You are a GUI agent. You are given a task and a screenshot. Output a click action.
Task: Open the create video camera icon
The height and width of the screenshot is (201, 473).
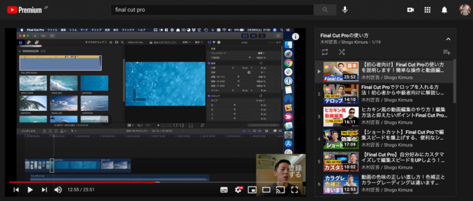(x=410, y=10)
